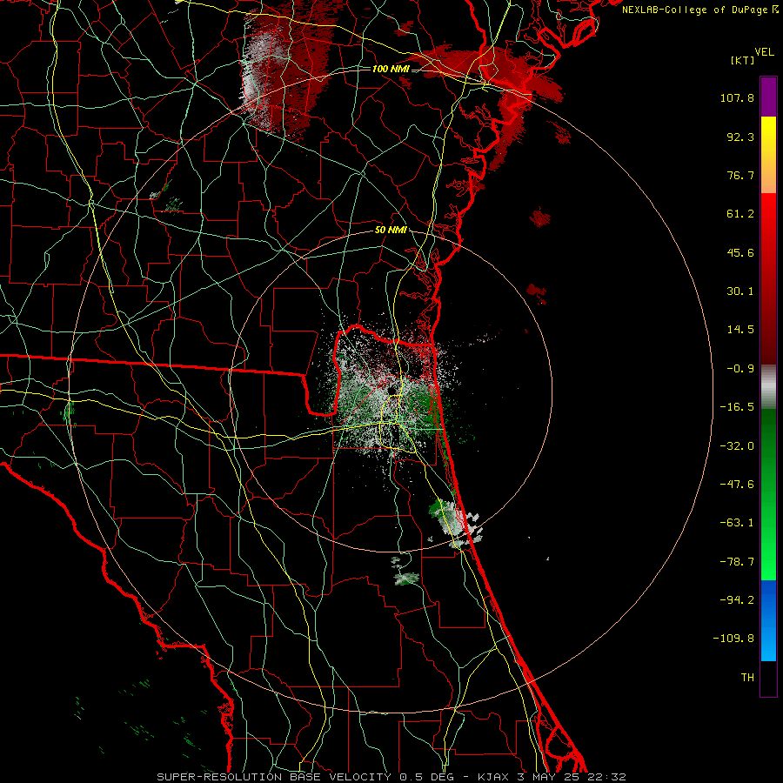Pick the purple segment of velocity color bar
The image size is (783, 783).
[768, 97]
